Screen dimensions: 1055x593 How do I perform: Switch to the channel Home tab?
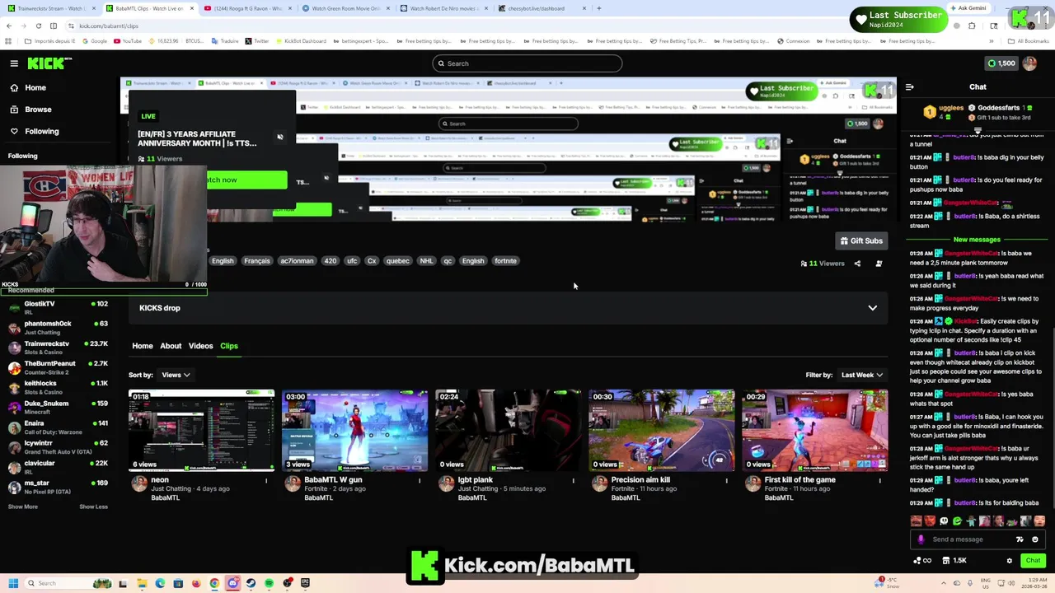point(143,346)
